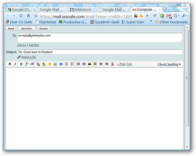Align text to the left
Screen dimensions: 196x156
point(95,64)
